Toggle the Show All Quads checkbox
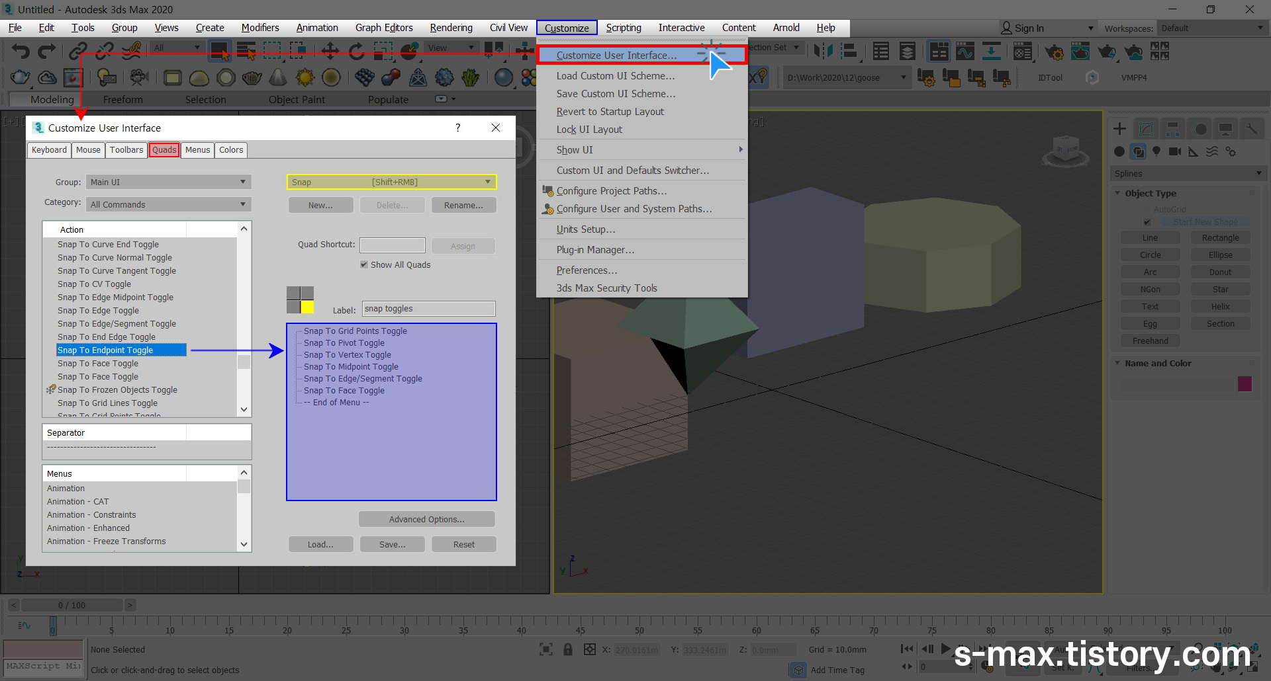The height and width of the screenshot is (681, 1271). pyautogui.click(x=364, y=264)
